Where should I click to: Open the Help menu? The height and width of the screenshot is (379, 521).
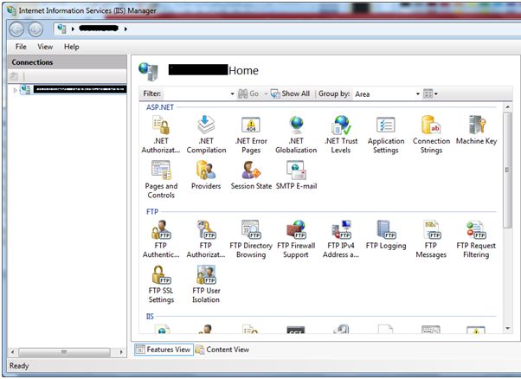tap(72, 47)
